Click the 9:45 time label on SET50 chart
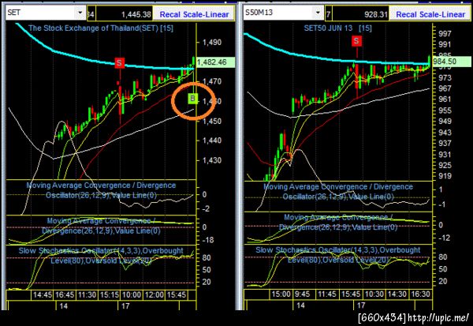Image resolution: width=473 pixels, height=326 pixels. coord(302,294)
